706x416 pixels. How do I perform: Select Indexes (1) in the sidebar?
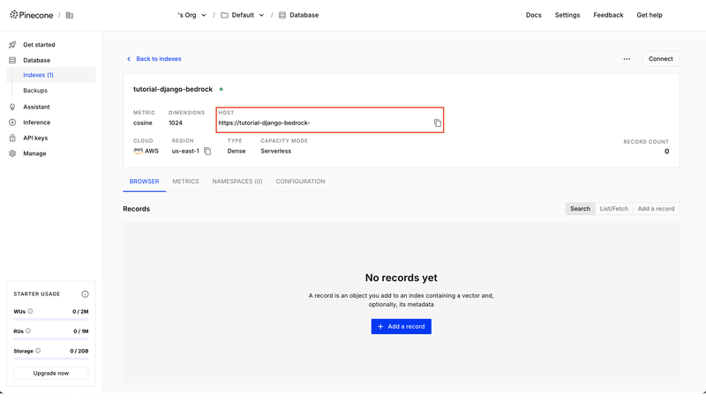[x=38, y=75]
